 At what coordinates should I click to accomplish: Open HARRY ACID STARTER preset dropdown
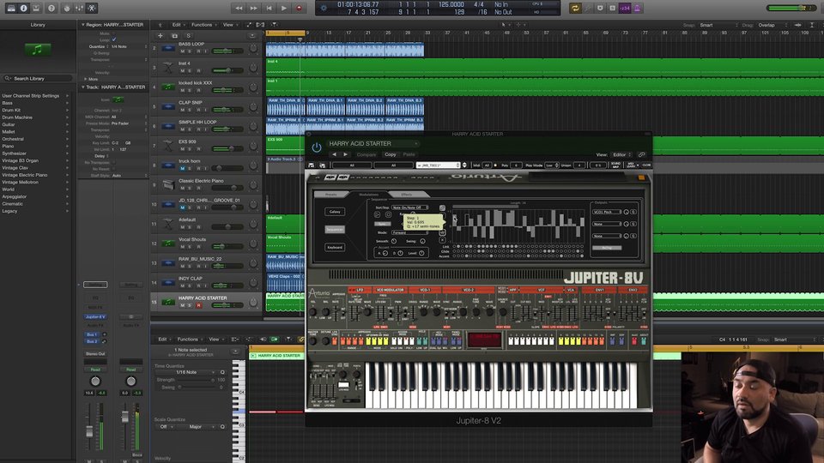pos(372,143)
